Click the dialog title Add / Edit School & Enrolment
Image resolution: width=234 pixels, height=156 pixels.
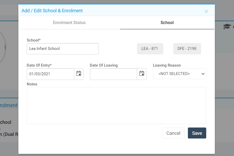52,11
